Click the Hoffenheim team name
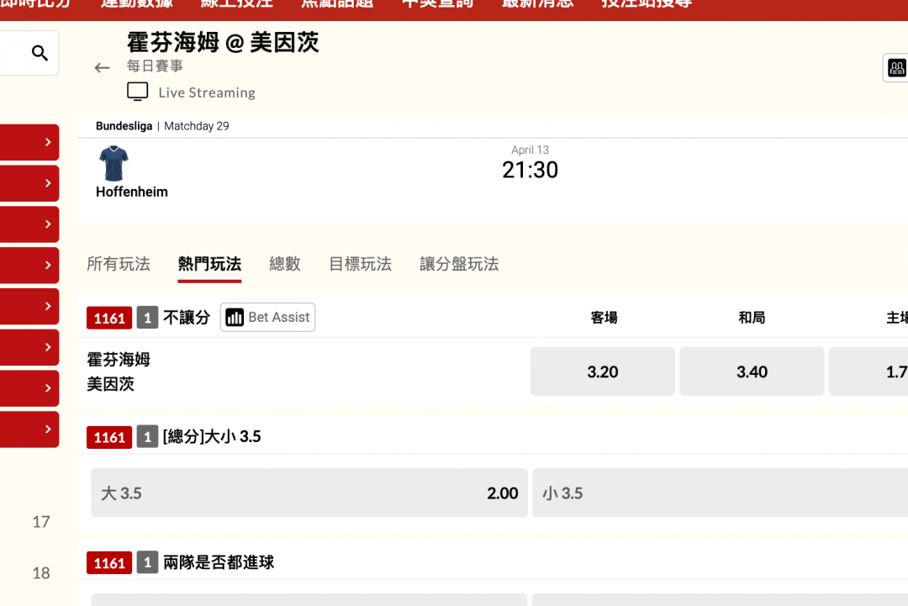Screen dimensions: 908x606 click(x=132, y=192)
